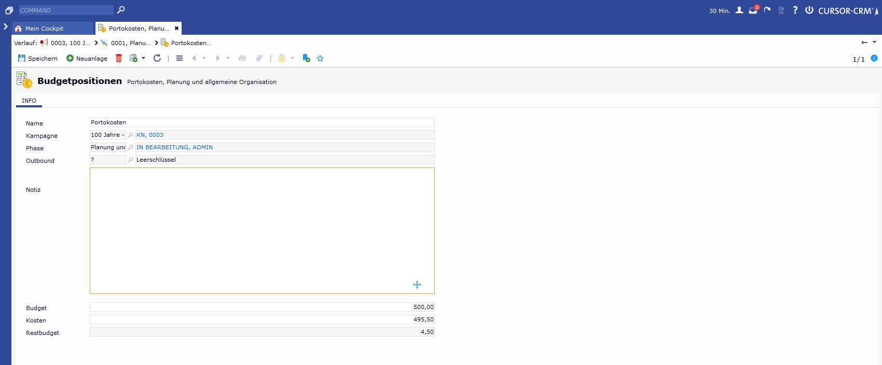Viewport: 882px width, 365px height.
Task: Add this record to favorites via star
Action: tap(320, 59)
